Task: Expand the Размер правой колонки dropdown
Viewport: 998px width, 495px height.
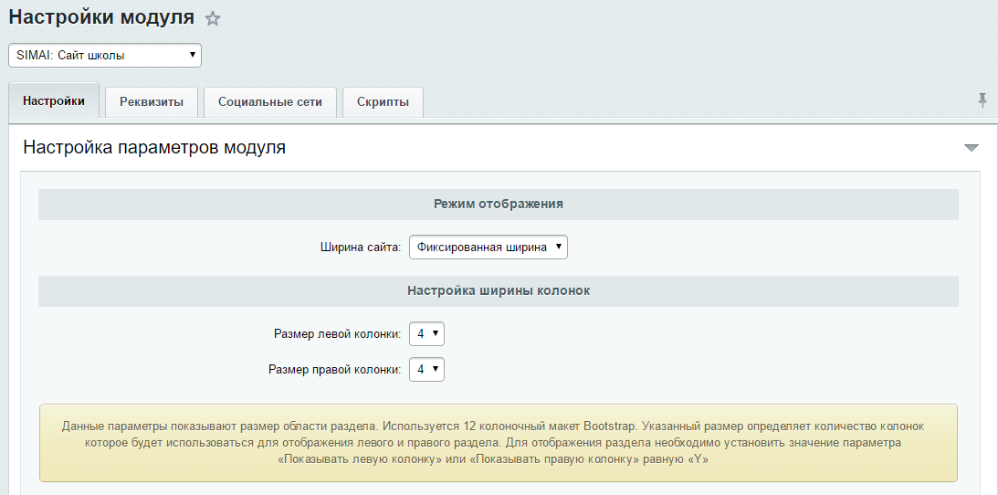Action: click(426, 369)
